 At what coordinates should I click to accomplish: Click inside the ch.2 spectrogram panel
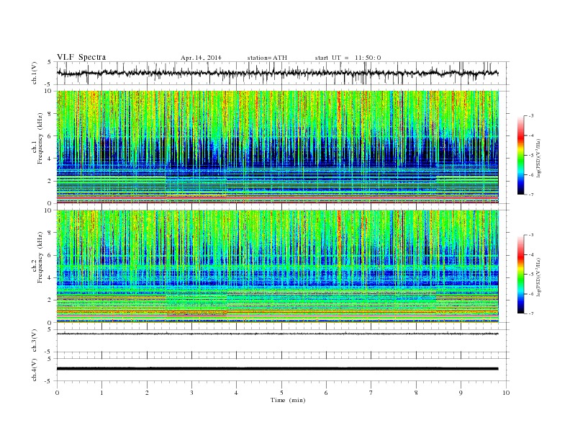point(278,267)
